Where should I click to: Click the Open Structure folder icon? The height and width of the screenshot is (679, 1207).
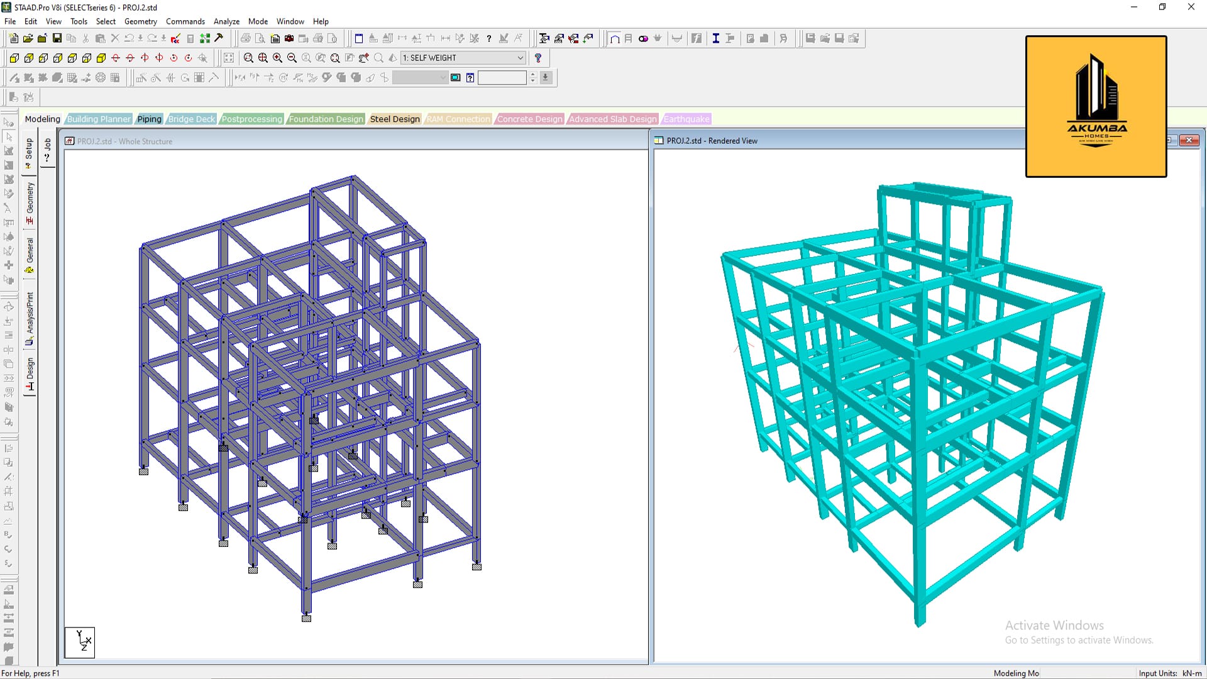tap(28, 38)
